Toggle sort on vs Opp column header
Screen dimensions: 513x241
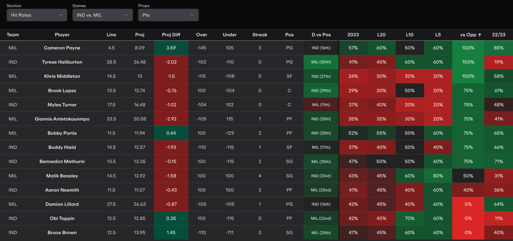pyautogui.click(x=471, y=35)
